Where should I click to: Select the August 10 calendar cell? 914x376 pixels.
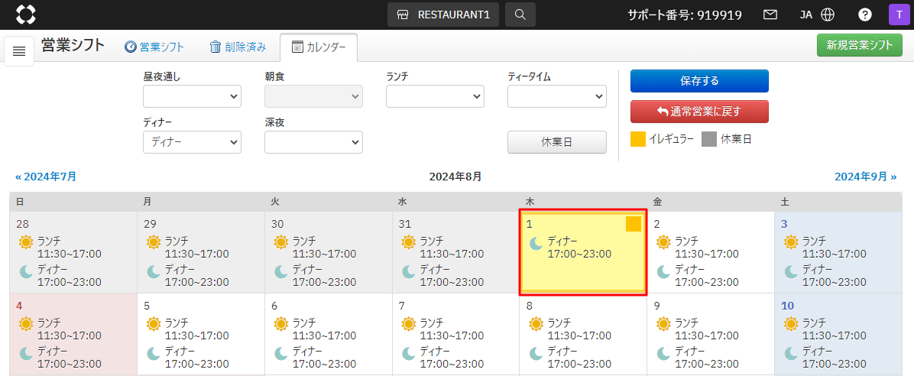[838, 334]
